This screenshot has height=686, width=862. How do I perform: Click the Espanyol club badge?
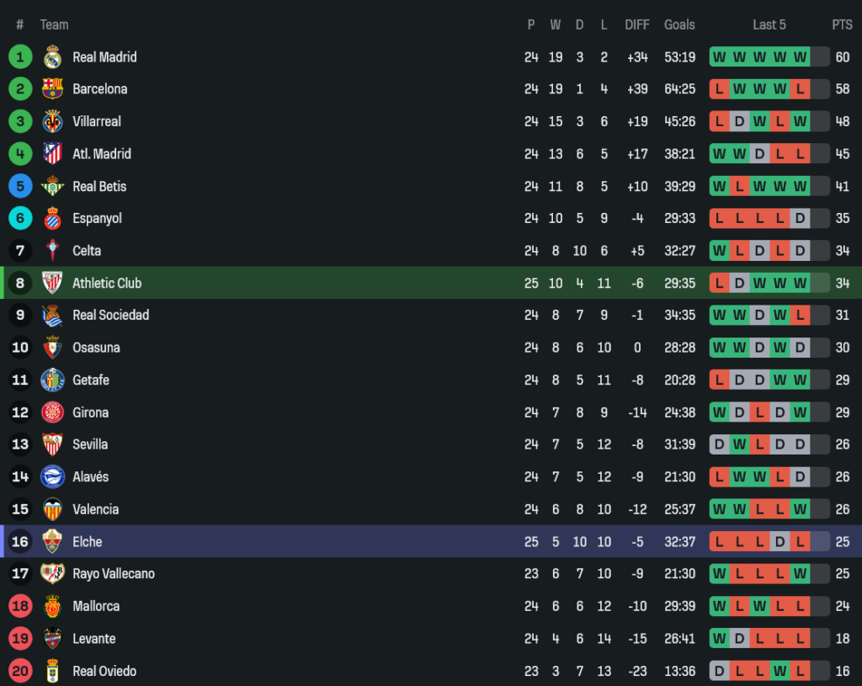click(52, 219)
